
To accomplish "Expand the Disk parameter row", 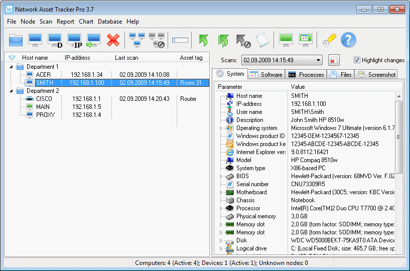I will [x=221, y=240].
